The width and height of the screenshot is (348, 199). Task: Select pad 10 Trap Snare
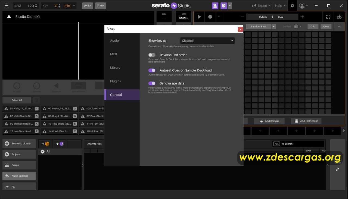59,124
